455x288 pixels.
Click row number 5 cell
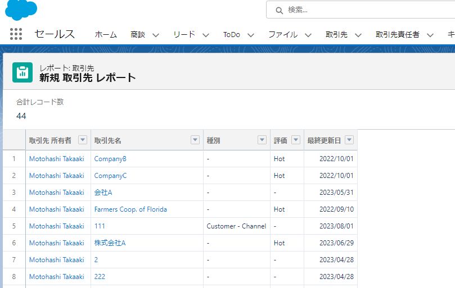[x=14, y=226]
